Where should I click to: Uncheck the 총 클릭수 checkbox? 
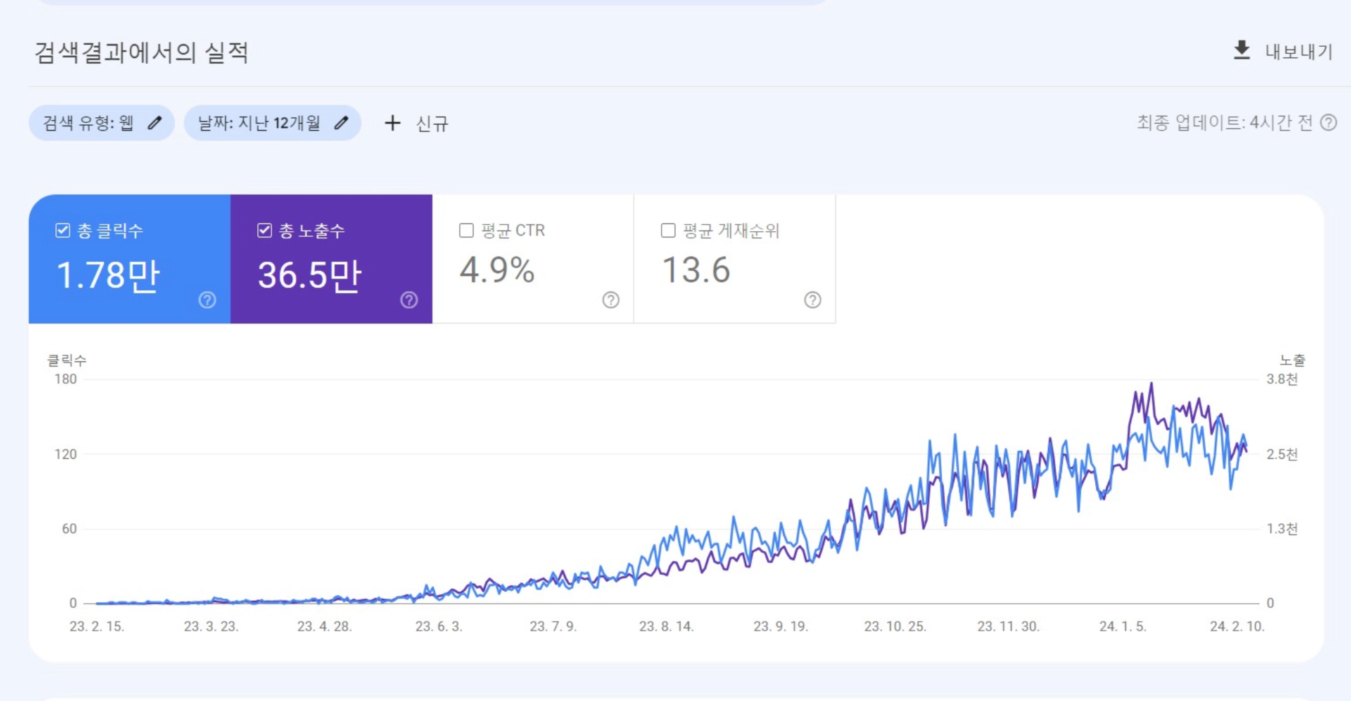pyautogui.click(x=62, y=229)
